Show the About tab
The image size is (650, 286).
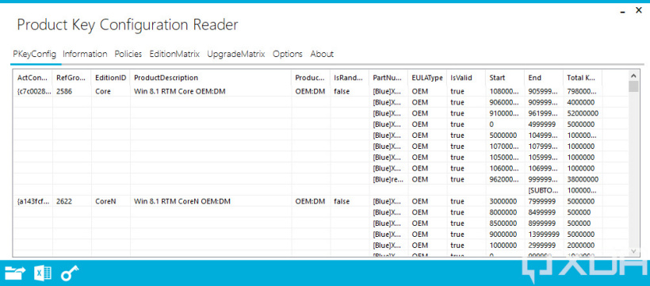tap(322, 54)
